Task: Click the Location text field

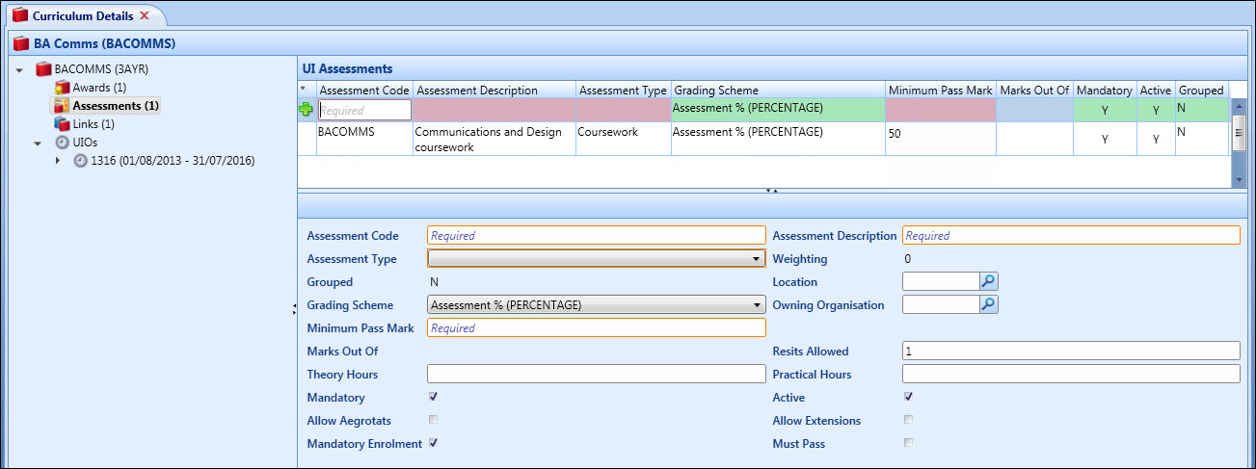Action: 941,281
